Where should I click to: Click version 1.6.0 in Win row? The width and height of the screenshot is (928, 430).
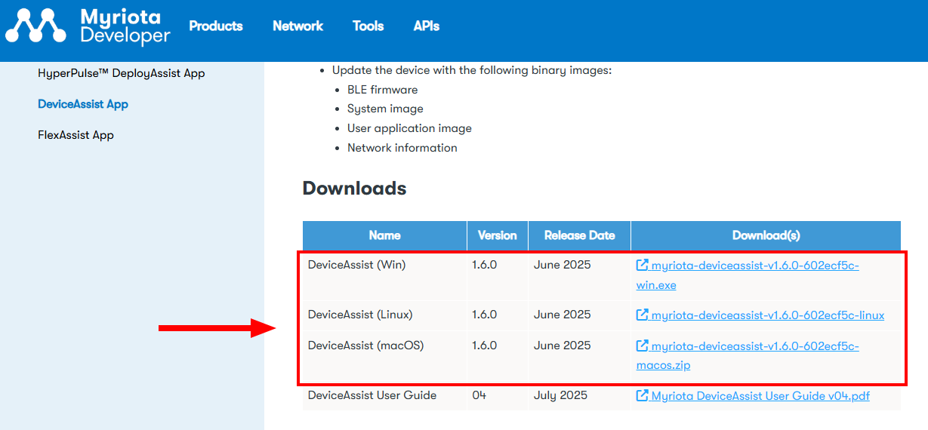[485, 265]
